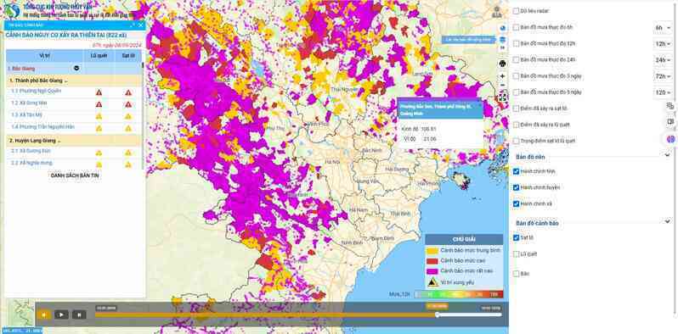Zoom out the map with minus button
The width and height of the screenshot is (678, 334).
502,85
